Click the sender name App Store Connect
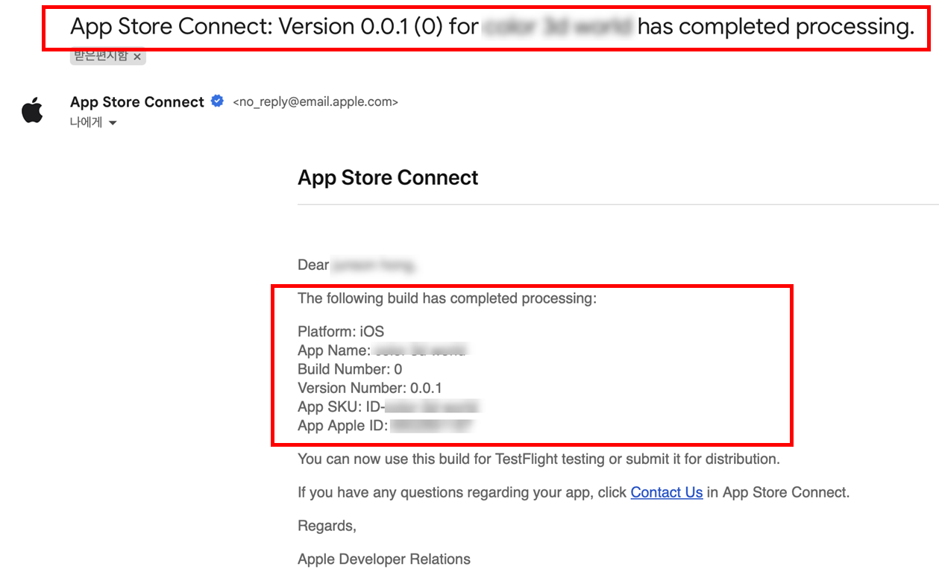Viewport: 939px width, 575px height. click(137, 102)
